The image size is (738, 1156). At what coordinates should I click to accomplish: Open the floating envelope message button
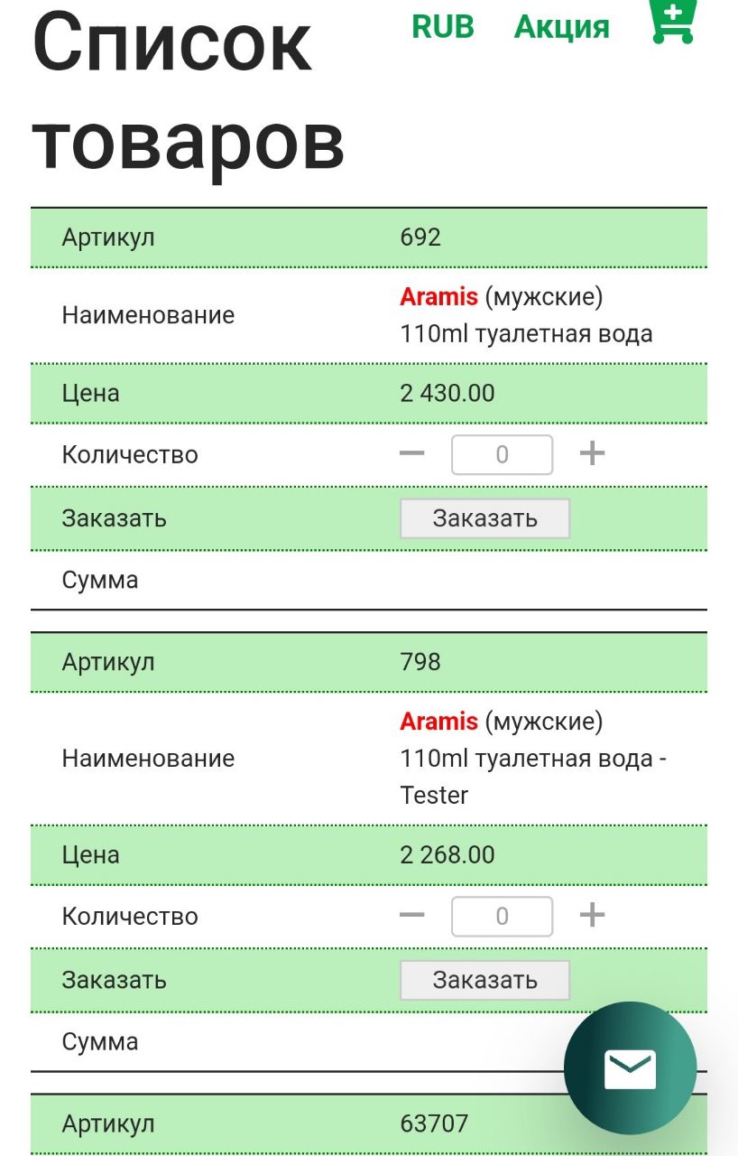tap(630, 1068)
